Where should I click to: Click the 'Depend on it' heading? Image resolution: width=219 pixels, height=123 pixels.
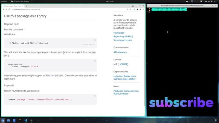[11, 24]
